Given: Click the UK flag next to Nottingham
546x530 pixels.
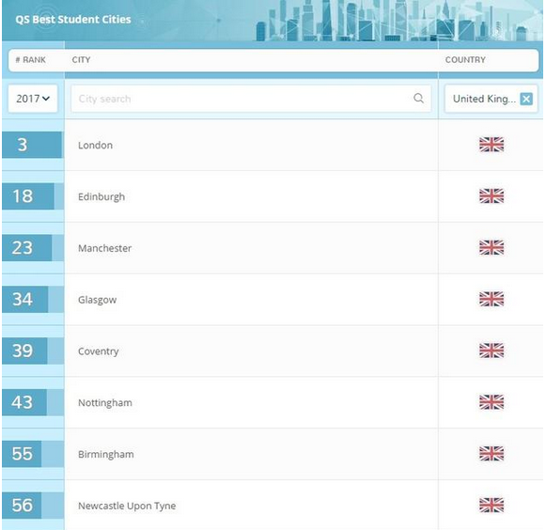Looking at the screenshot, I should (491, 402).
